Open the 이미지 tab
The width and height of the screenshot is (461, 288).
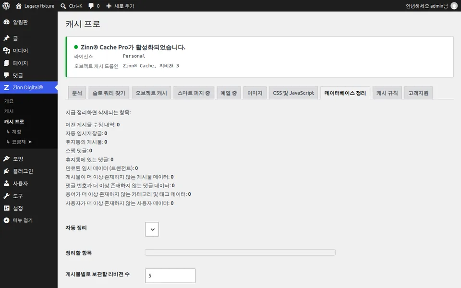pos(255,93)
